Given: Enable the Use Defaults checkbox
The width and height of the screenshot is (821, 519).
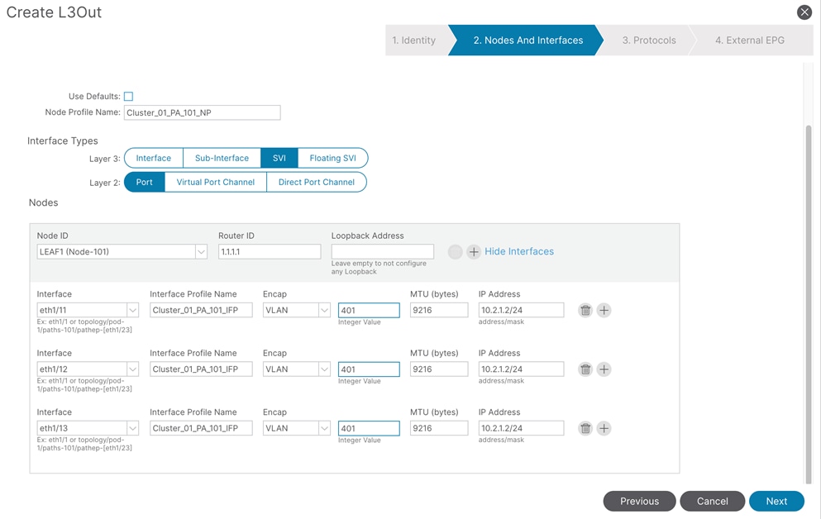Looking at the screenshot, I should point(128,96).
